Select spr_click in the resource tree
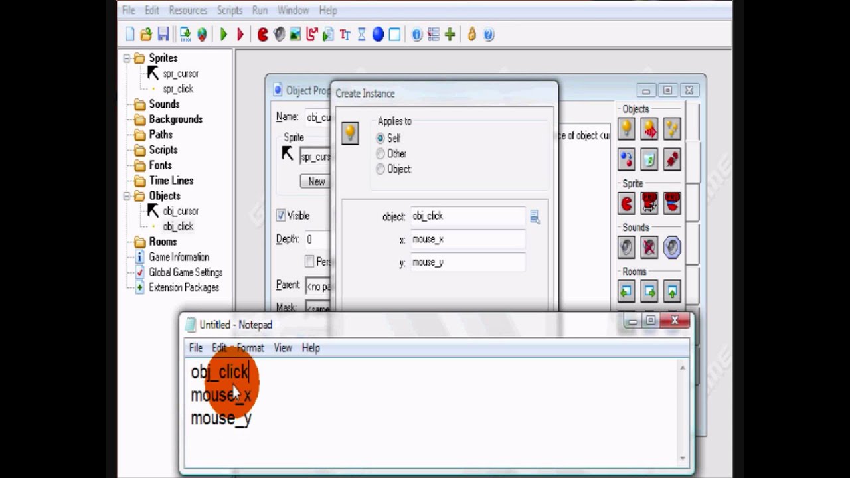Viewport: 850px width, 478px height. click(x=178, y=89)
